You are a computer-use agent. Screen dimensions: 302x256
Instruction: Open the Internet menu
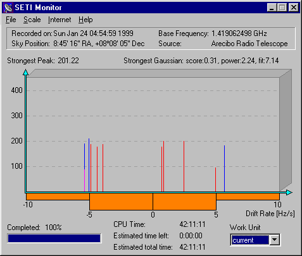pos(60,20)
